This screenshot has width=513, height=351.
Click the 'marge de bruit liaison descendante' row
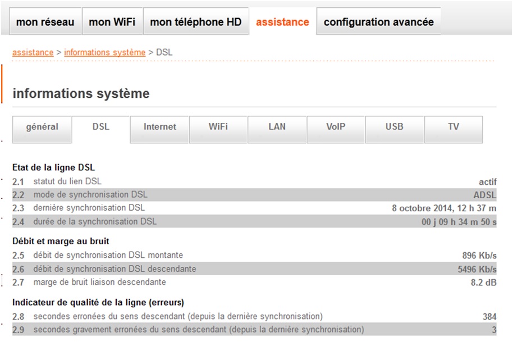coord(99,282)
